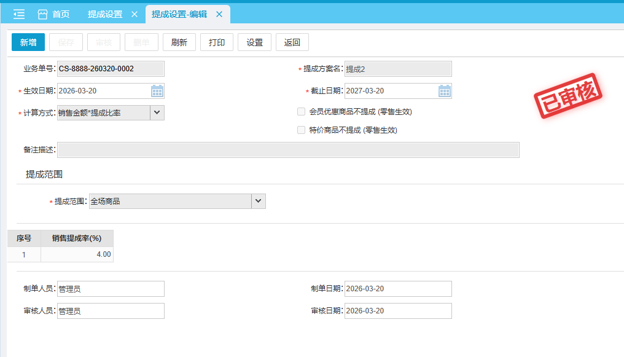The image size is (624, 357).
Task: Click the home icon in the tab bar
Action: [x=43, y=14]
